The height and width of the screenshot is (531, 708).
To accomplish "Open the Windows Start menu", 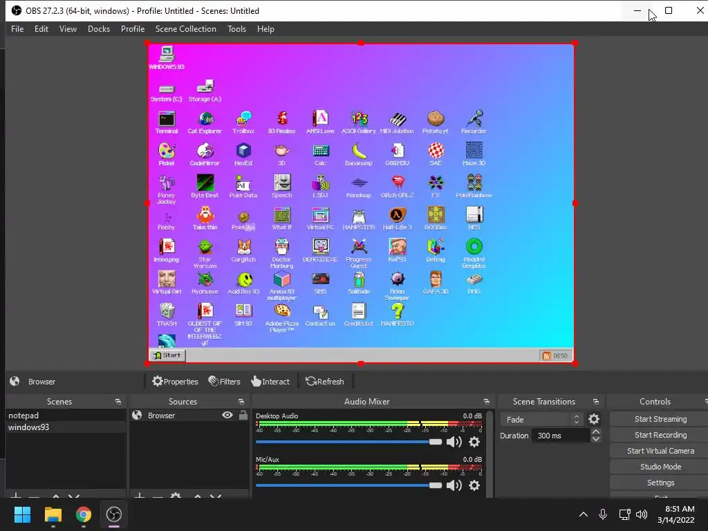I will (x=22, y=514).
